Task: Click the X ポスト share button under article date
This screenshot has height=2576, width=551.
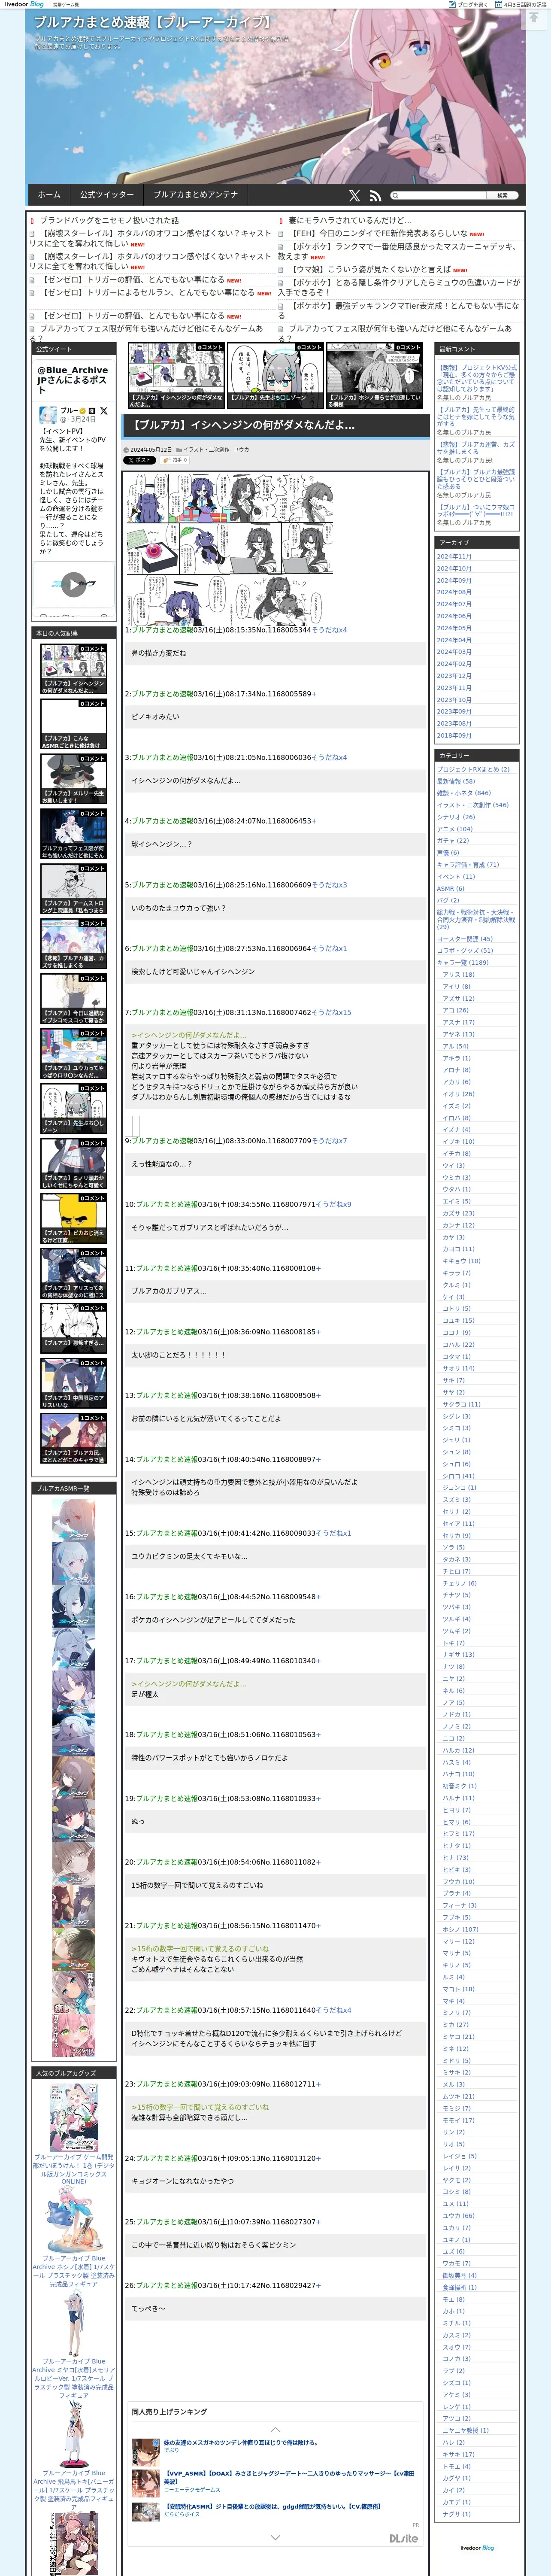Action: pyautogui.click(x=140, y=460)
